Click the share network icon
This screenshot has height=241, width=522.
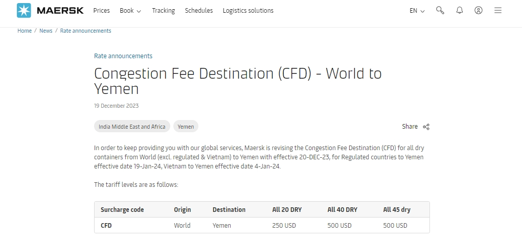[426, 127]
